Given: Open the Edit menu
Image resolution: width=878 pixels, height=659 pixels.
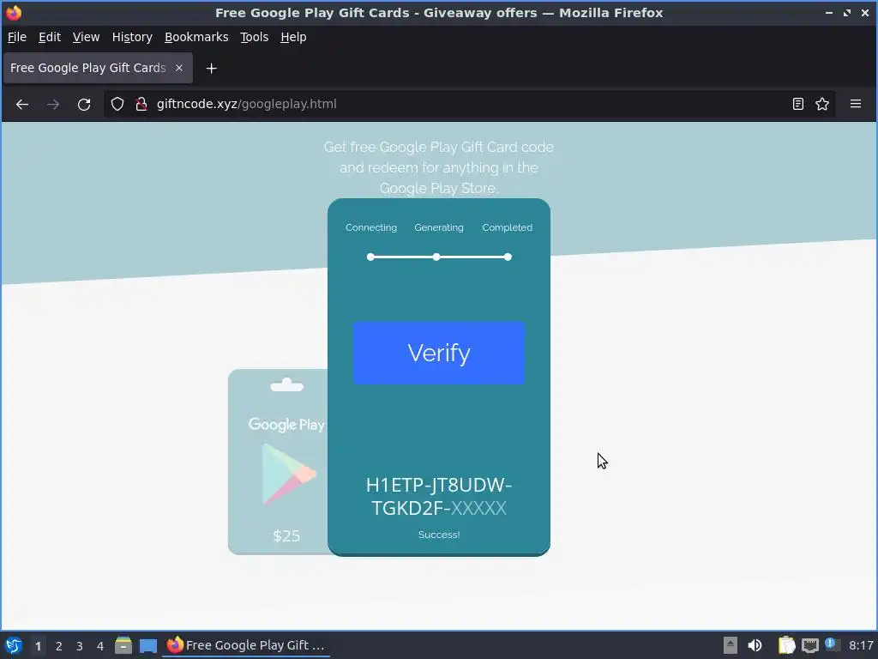Looking at the screenshot, I should [x=49, y=37].
